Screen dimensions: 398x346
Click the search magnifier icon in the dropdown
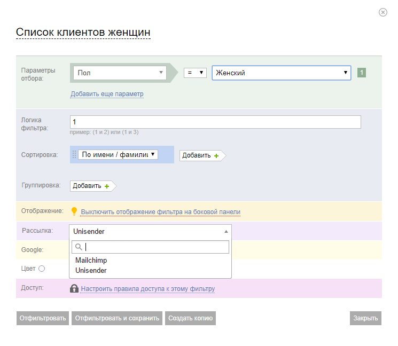pyautogui.click(x=79, y=247)
